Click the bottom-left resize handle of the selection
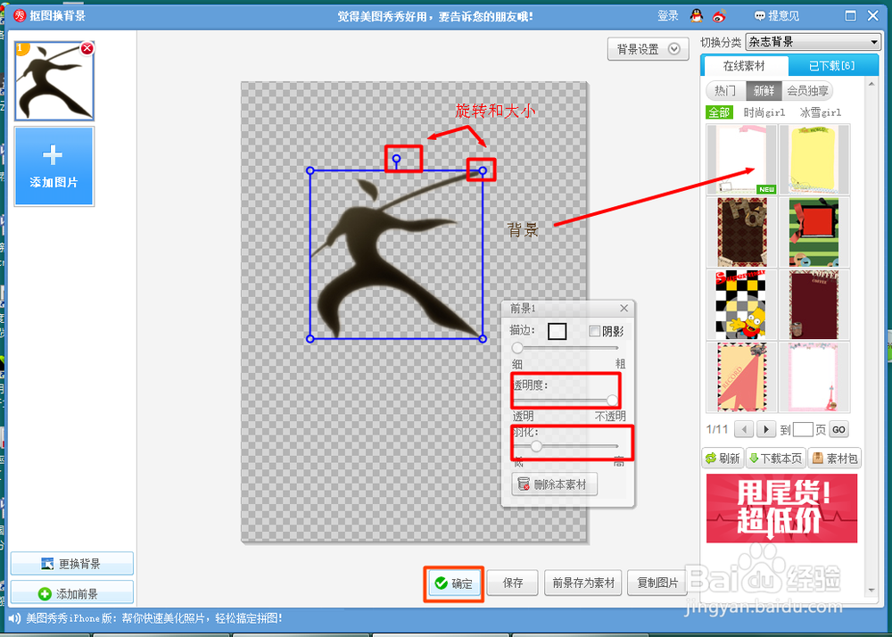892x637 pixels. click(310, 339)
